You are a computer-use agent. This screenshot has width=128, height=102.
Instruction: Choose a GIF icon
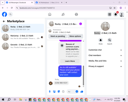click(x=63, y=92)
